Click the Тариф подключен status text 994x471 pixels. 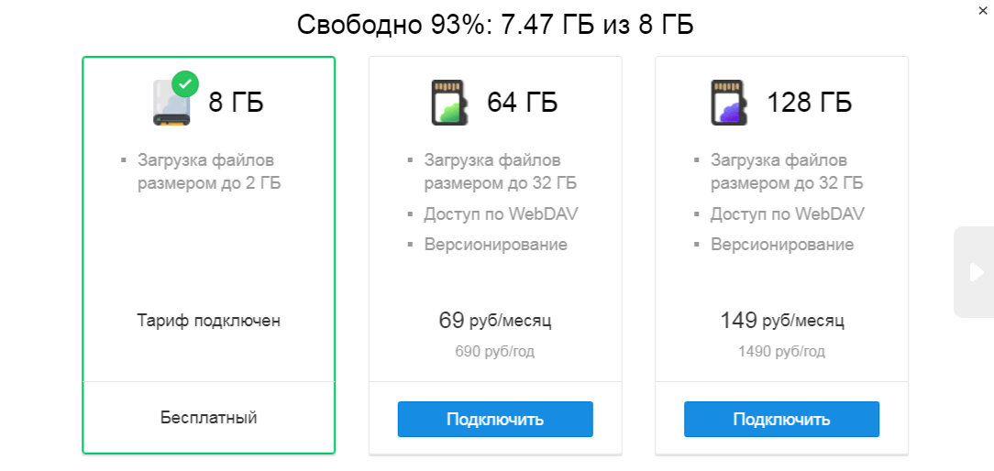point(209,321)
